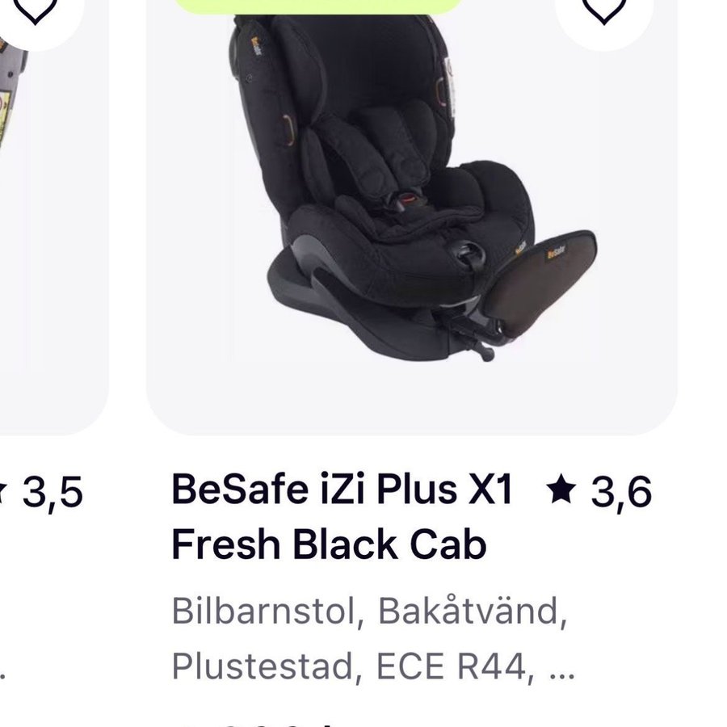Viewport: 727px width, 727px height.
Task: Click the star icon beside the 3,6 rating
Action: pyautogui.click(x=561, y=490)
